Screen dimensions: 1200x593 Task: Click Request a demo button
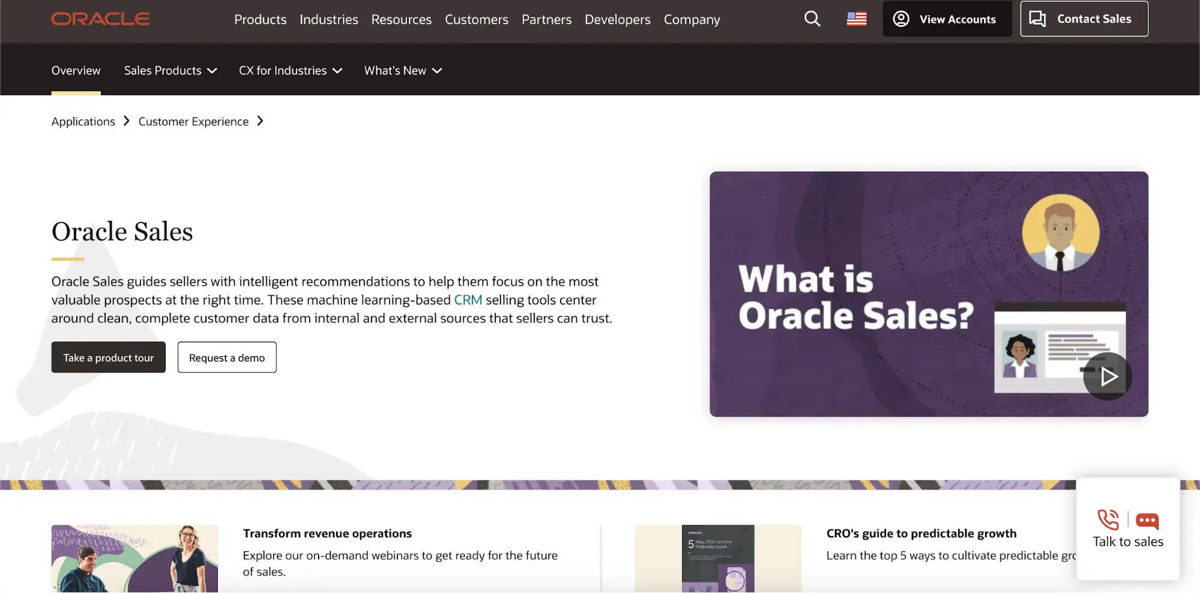pyautogui.click(x=227, y=357)
